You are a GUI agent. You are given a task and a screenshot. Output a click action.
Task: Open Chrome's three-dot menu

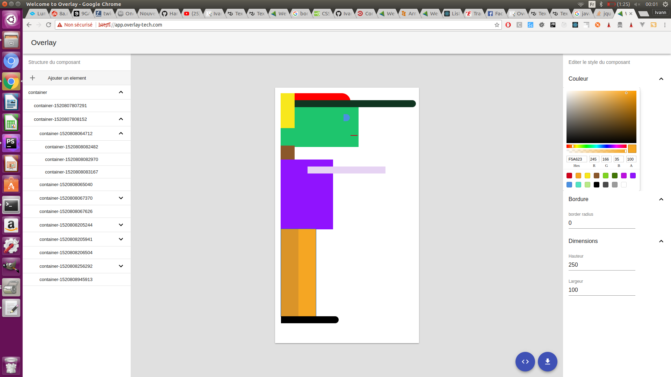665,25
